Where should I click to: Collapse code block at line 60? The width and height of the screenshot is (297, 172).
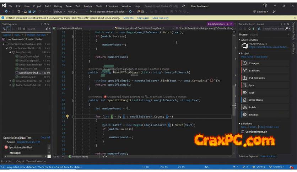click(x=72, y=72)
